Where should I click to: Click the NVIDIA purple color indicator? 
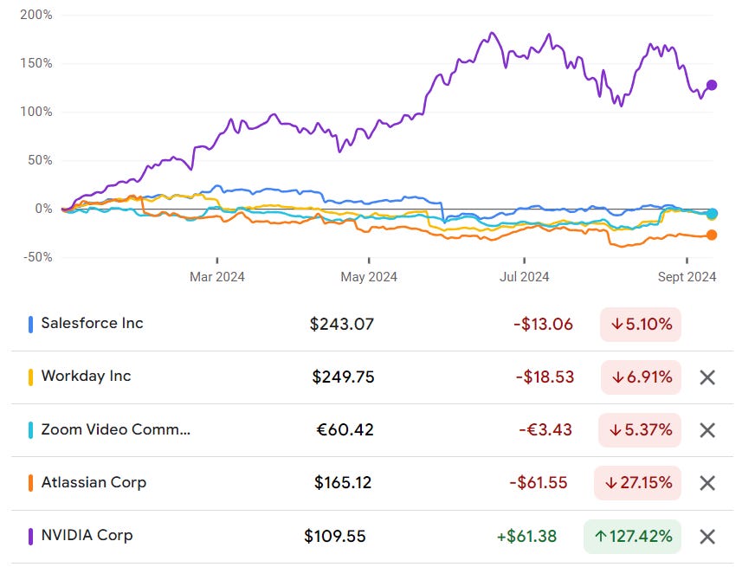tap(31, 537)
